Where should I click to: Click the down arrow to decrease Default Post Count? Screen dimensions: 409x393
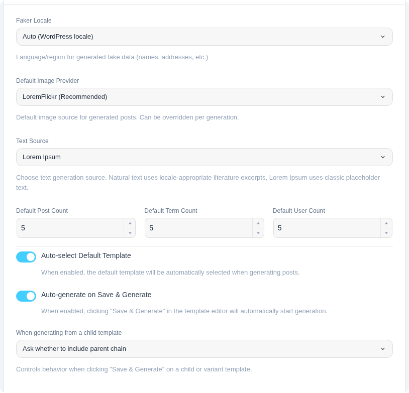pyautogui.click(x=131, y=232)
